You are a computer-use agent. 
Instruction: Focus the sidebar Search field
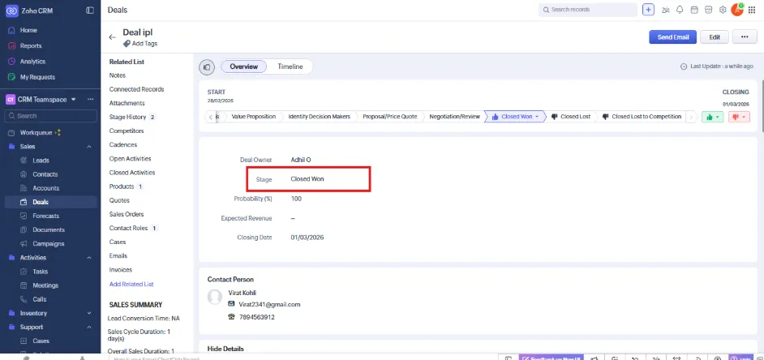pyautogui.click(x=50, y=116)
